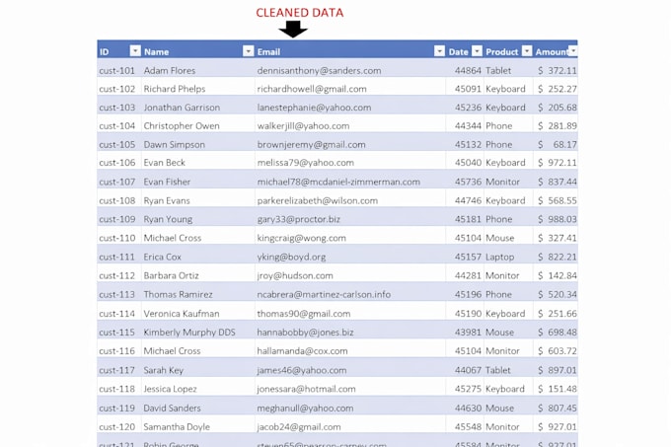Open the Amount column filter dropdown
Viewport: 671px width, 447px height.
(x=573, y=51)
